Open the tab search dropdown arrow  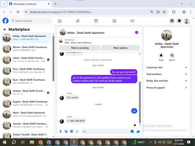pos(4,4)
